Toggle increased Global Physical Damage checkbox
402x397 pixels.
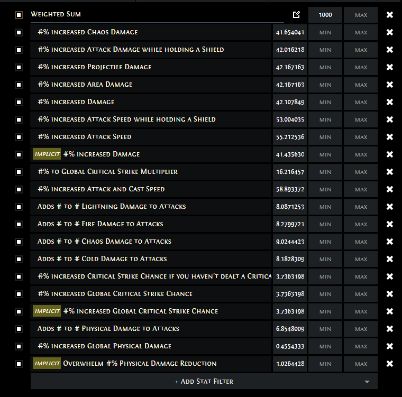pos(19,346)
